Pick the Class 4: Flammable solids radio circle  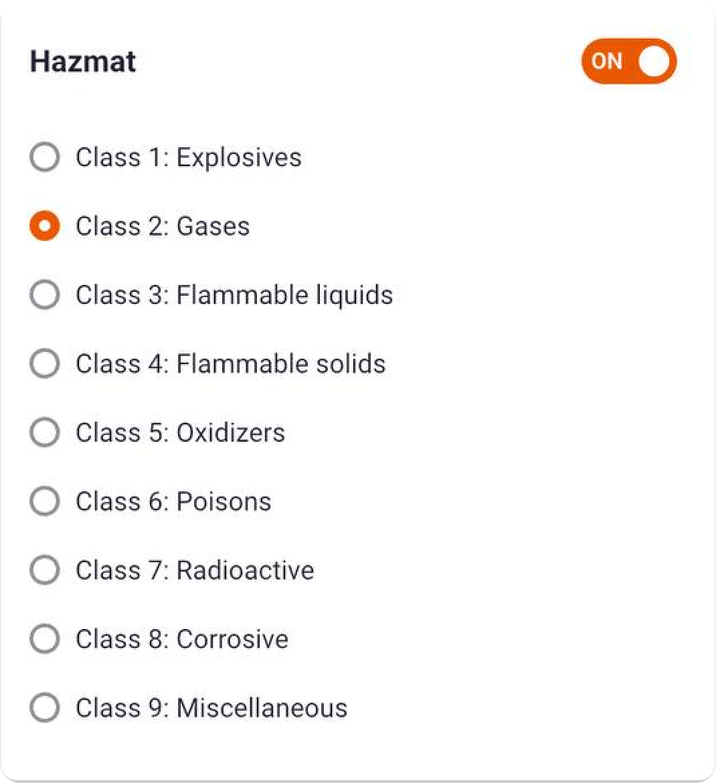(45, 363)
